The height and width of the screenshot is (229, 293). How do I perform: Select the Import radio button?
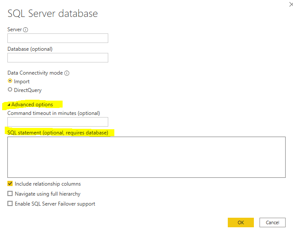click(10, 81)
